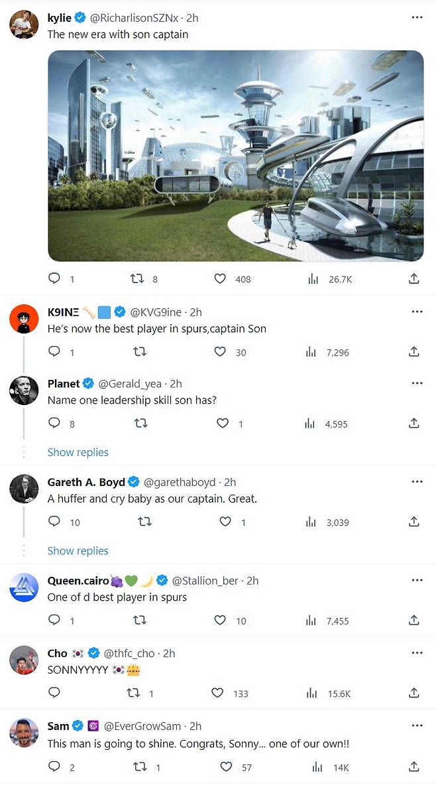Reply to Cho's SONNYYYYY tweet
436x785 pixels.
point(54,693)
